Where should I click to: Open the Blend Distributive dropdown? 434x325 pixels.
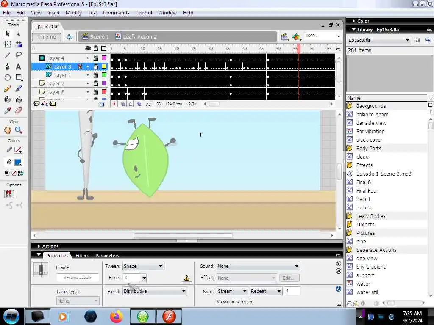[x=155, y=291]
